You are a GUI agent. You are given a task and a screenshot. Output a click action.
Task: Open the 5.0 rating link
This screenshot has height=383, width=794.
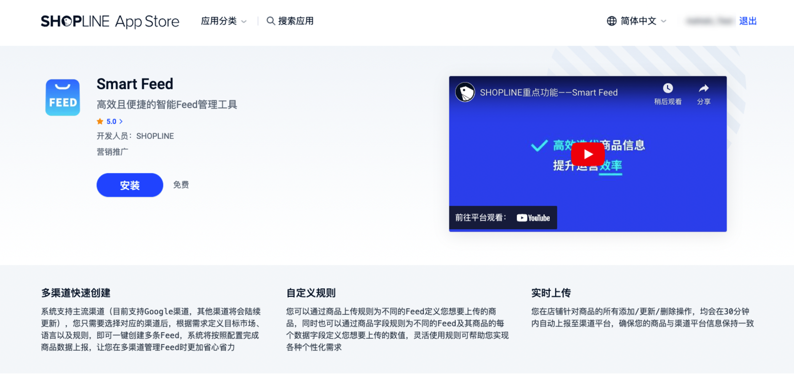pos(111,121)
